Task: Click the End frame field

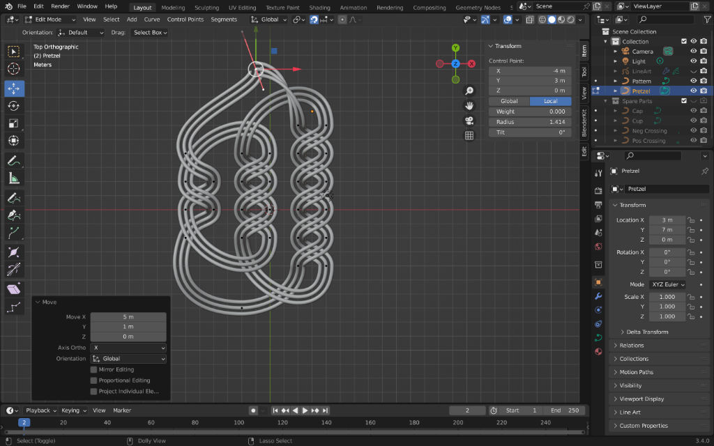Action: coord(563,410)
